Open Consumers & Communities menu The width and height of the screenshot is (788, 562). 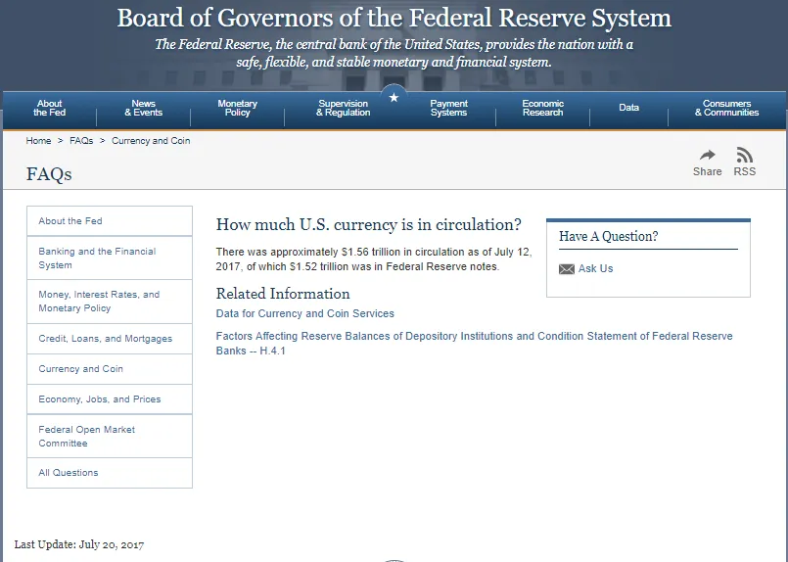726,108
